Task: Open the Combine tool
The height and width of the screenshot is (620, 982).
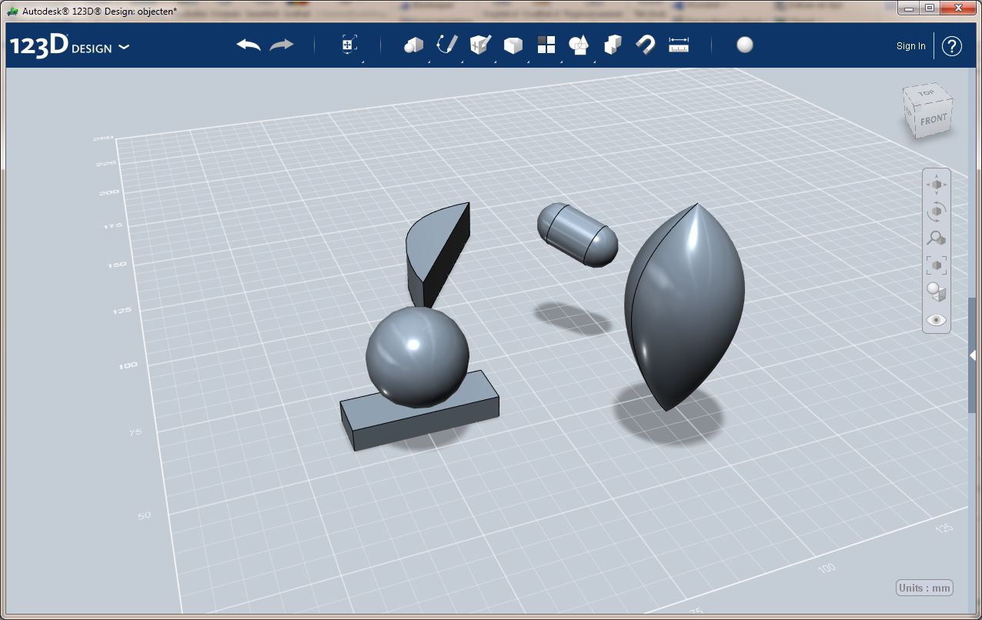Action: pyautogui.click(x=613, y=45)
